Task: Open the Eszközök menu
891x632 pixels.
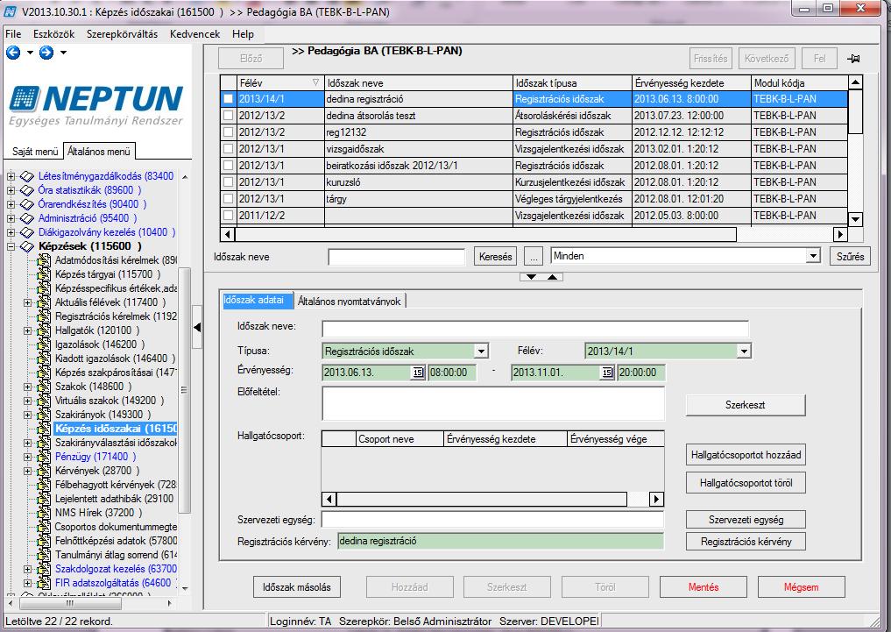Action: click(54, 34)
